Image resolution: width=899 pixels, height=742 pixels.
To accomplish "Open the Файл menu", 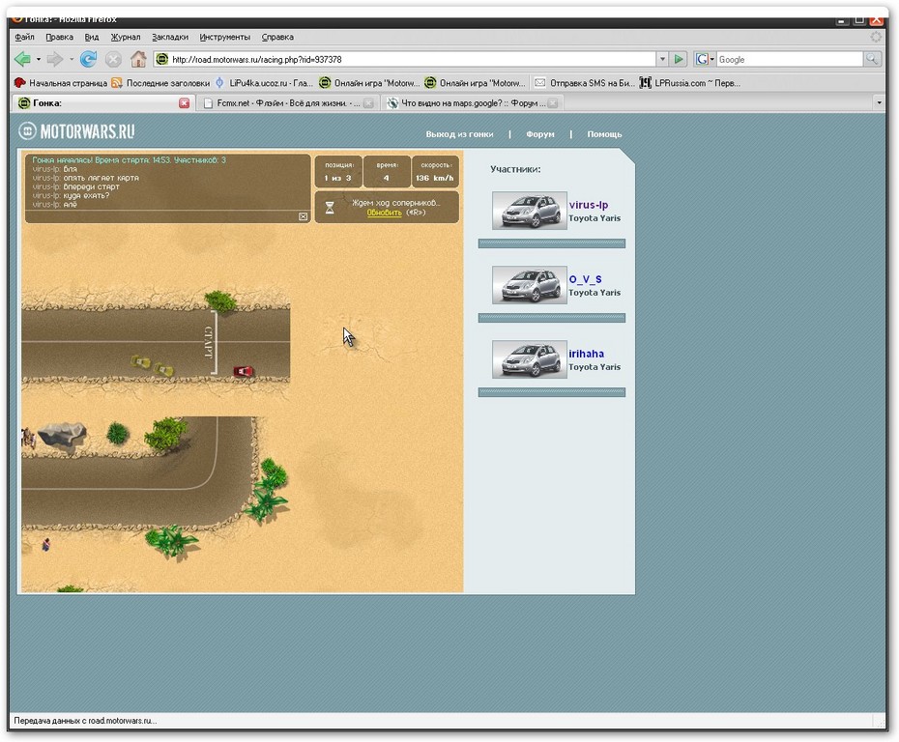I will [x=24, y=37].
